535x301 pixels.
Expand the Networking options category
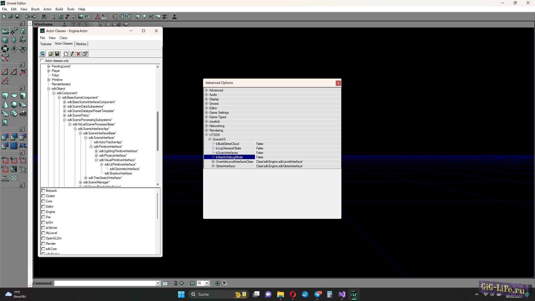point(206,126)
